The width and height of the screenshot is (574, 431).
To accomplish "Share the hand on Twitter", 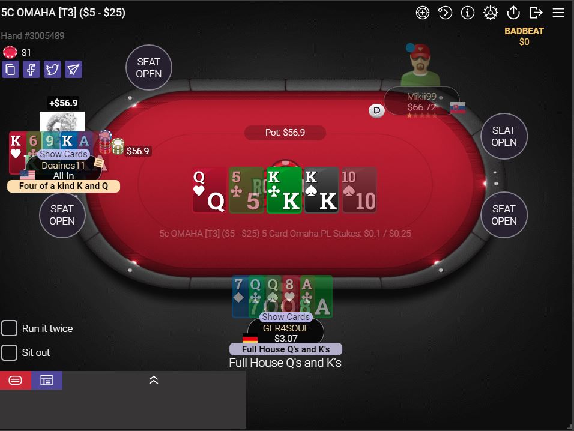I will point(52,69).
